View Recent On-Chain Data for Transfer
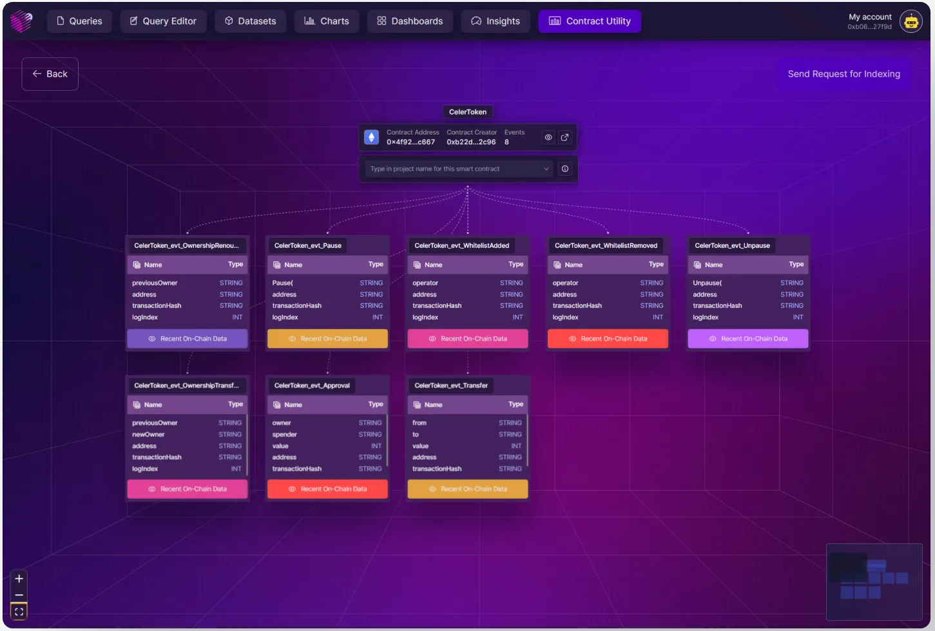This screenshot has height=631, width=935. point(468,489)
